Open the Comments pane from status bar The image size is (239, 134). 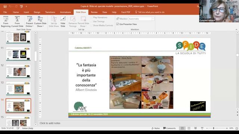pyautogui.click(x=169, y=128)
